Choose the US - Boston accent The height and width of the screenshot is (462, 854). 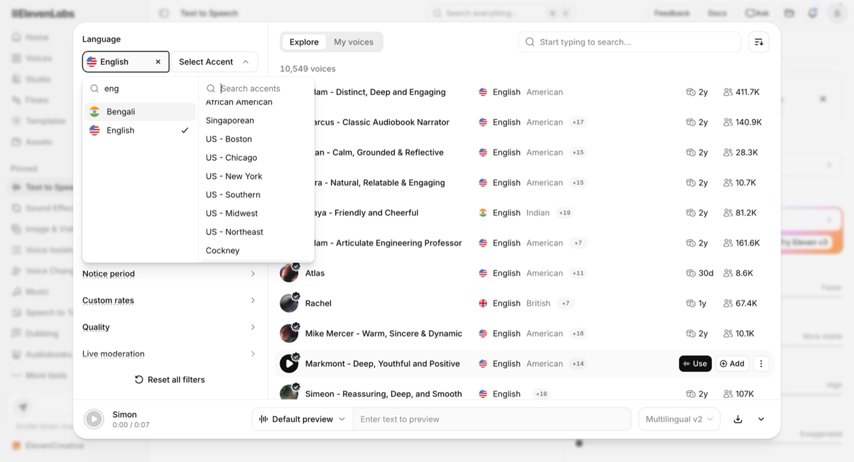(x=229, y=139)
